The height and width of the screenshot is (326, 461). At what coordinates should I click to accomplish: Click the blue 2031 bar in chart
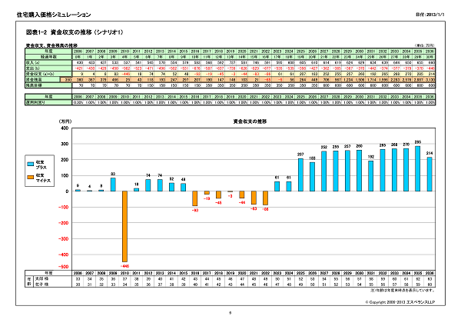pyautogui.click(x=371, y=176)
